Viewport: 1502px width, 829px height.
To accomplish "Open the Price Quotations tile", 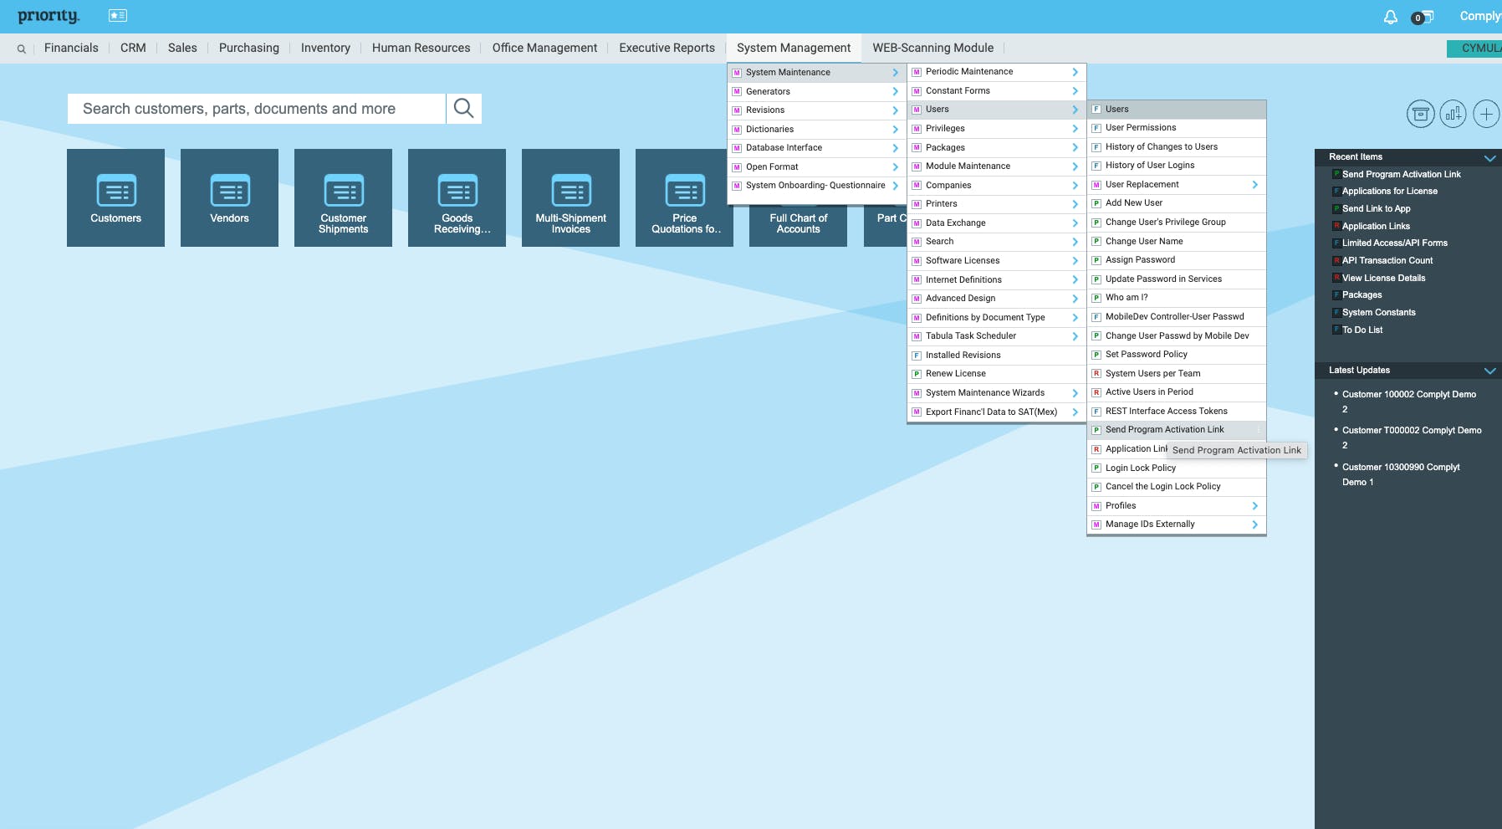I will 684,197.
